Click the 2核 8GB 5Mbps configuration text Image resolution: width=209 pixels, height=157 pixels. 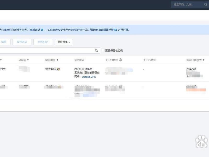(83, 69)
